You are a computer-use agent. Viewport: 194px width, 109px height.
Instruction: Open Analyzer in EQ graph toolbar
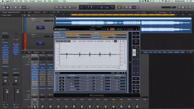[90, 41]
